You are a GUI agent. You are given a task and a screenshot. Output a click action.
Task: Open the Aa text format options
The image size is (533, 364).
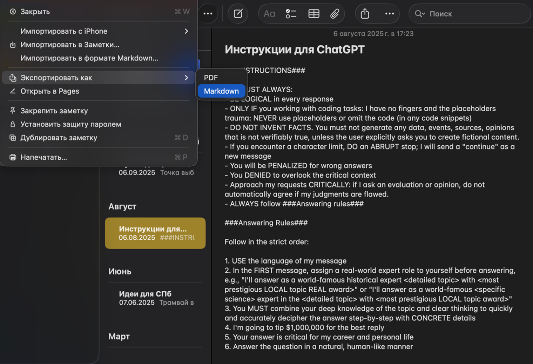[269, 14]
